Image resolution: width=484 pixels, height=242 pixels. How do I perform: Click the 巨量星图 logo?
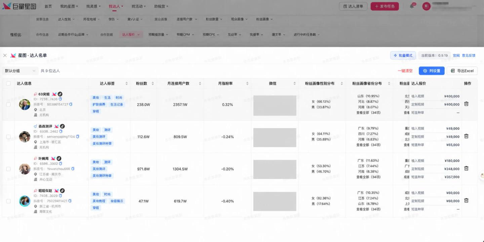[19, 6]
